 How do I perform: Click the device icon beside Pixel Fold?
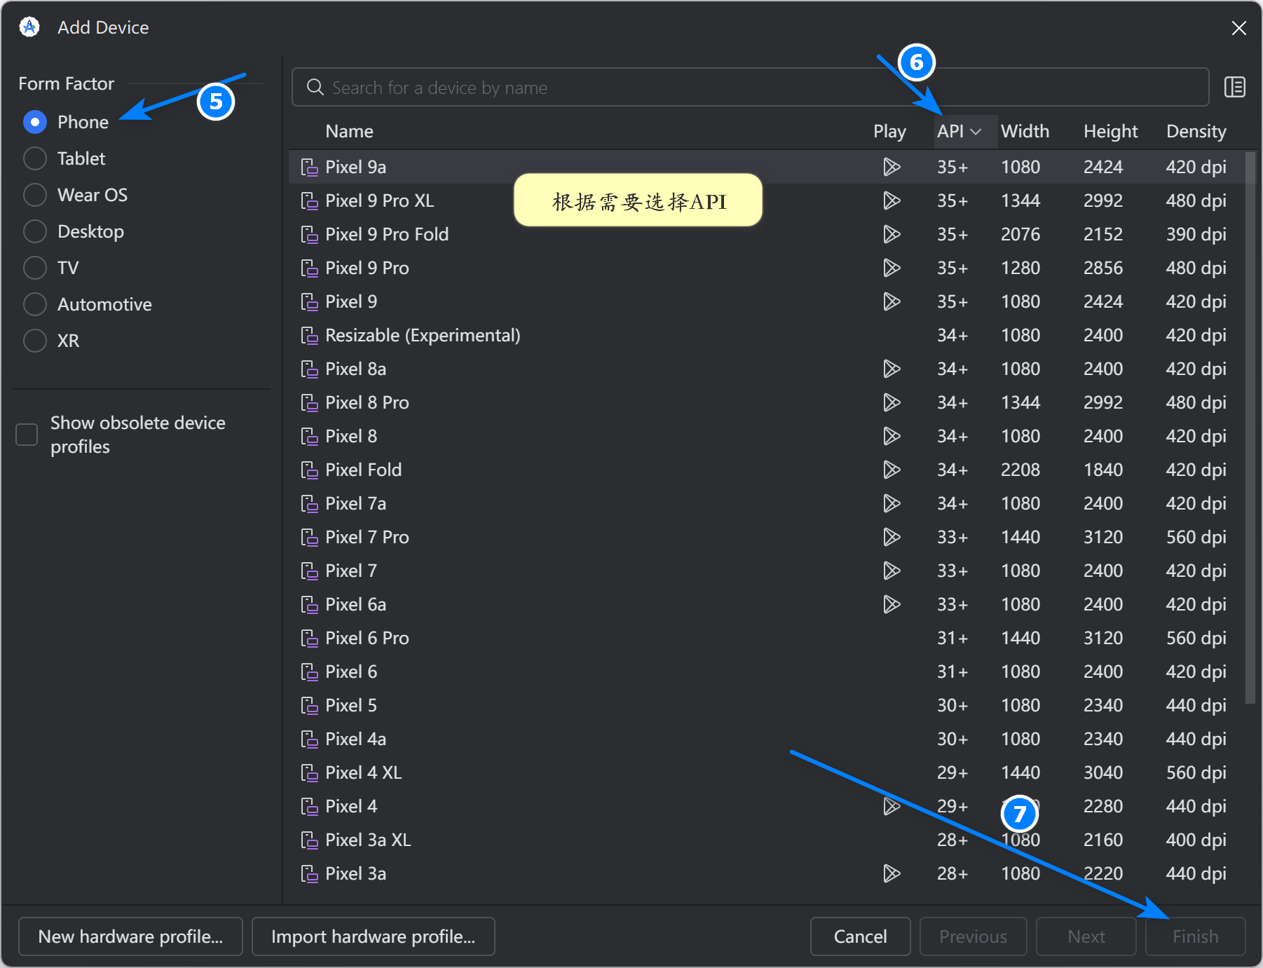[x=309, y=470]
